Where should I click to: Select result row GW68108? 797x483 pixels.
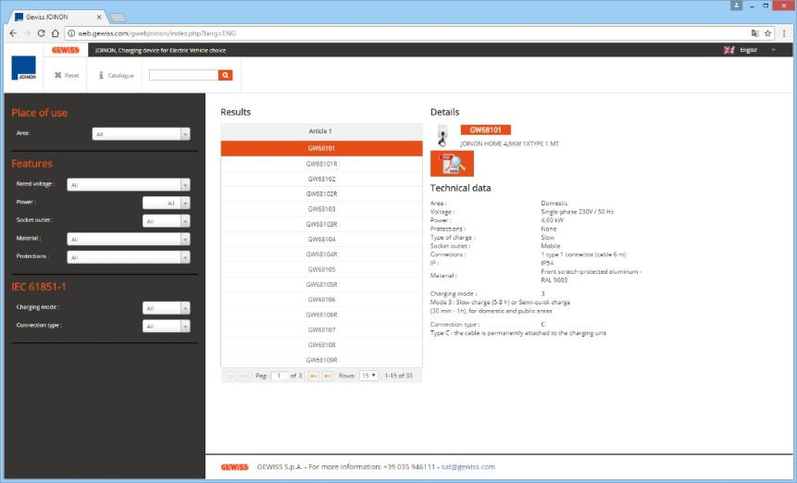coord(321,345)
